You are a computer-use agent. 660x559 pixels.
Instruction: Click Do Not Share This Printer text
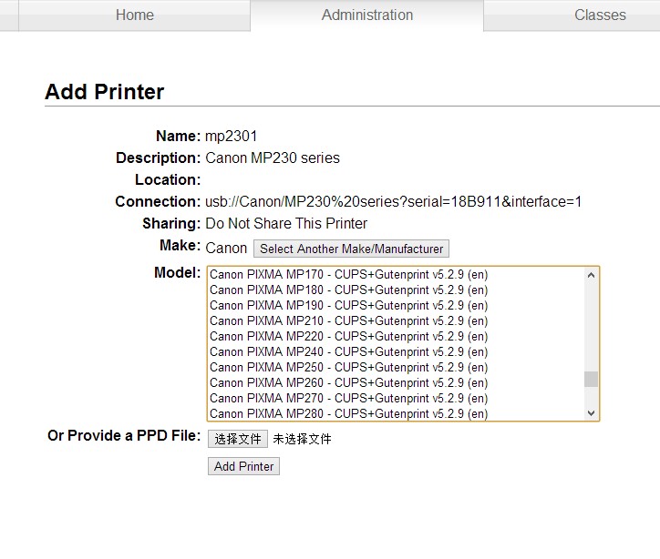286,224
